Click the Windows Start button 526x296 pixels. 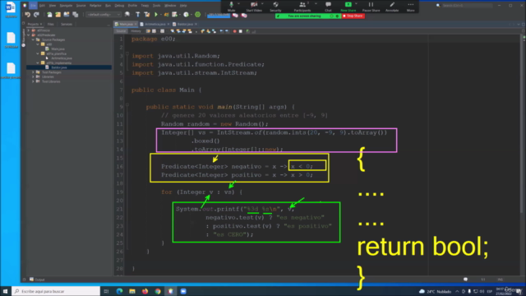pyautogui.click(x=6, y=291)
